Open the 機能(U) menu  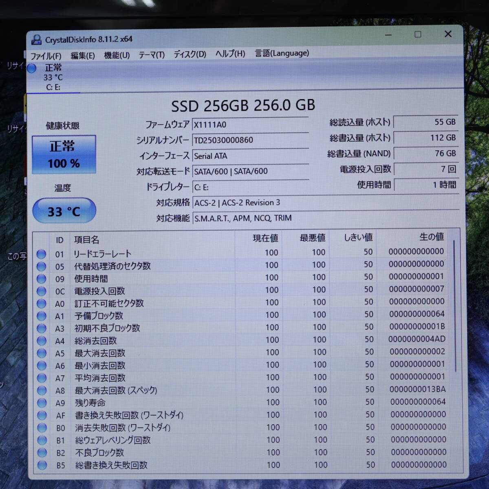117,55
